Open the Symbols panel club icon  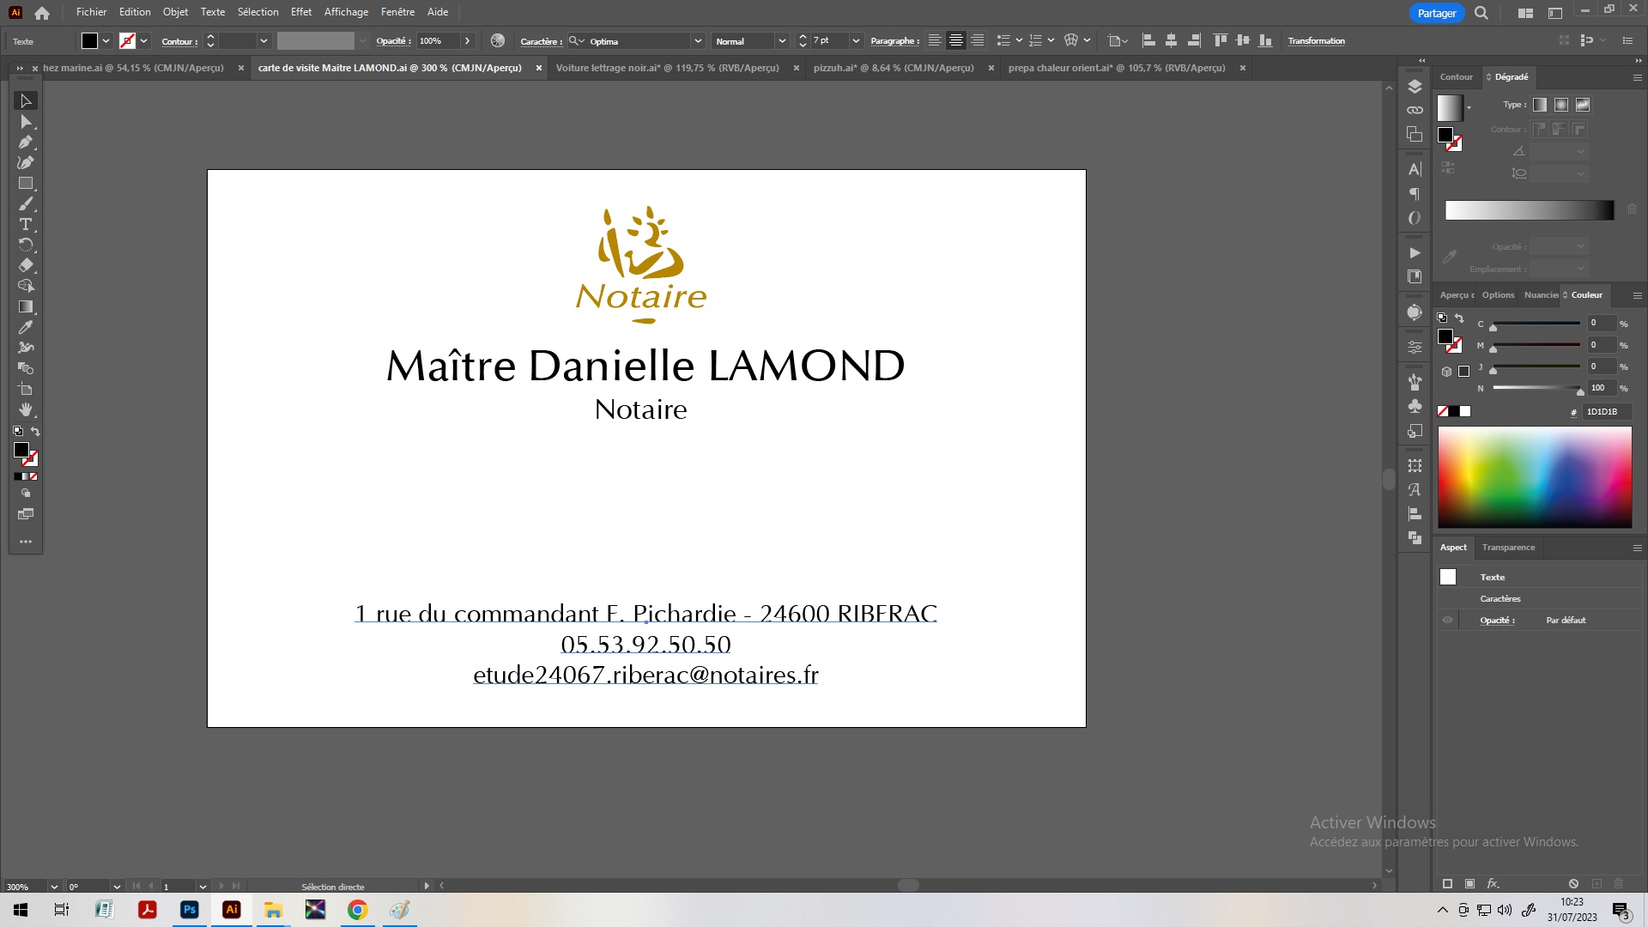pyautogui.click(x=1415, y=406)
